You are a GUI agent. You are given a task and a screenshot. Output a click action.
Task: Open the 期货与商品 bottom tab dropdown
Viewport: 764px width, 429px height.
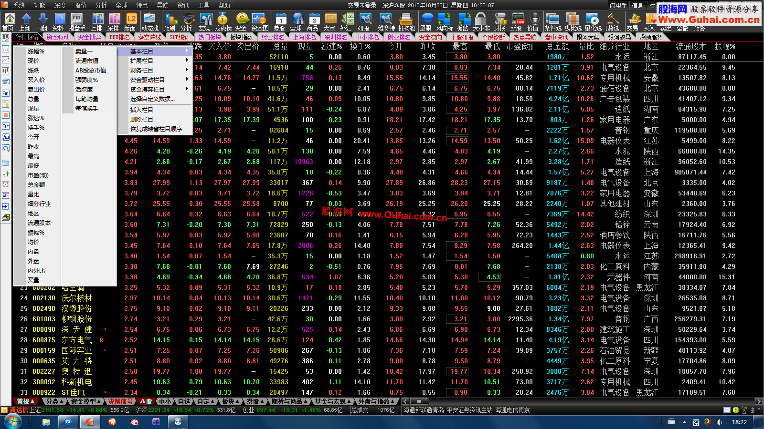289,401
